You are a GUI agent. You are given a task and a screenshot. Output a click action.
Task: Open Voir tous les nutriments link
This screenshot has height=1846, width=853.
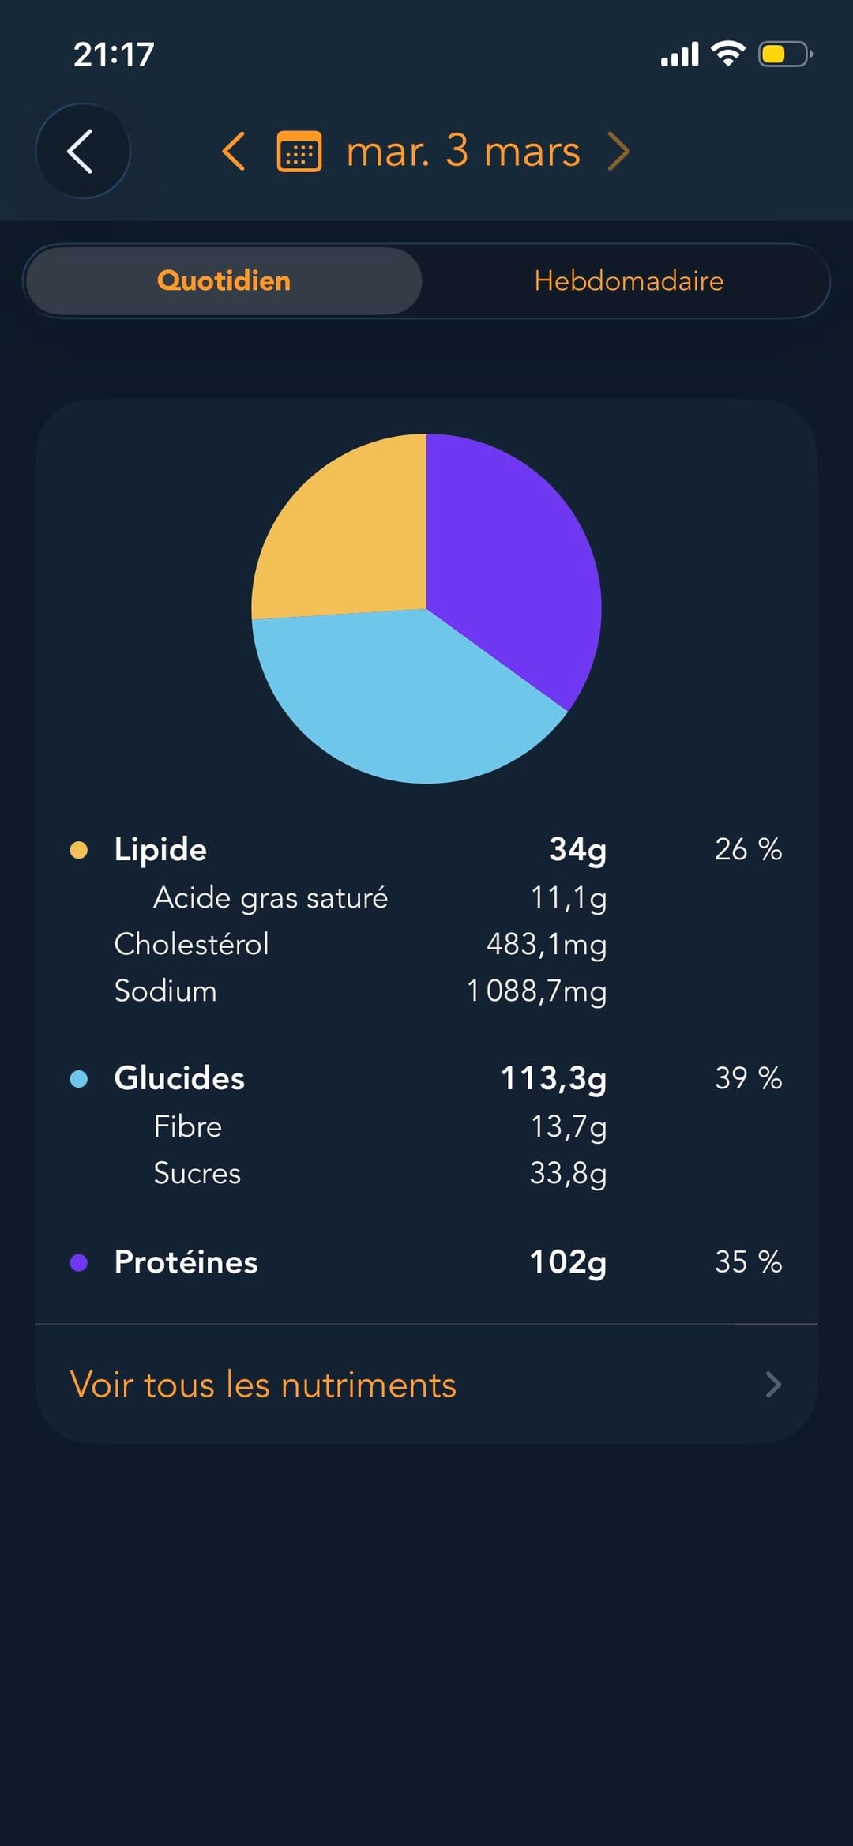263,1385
